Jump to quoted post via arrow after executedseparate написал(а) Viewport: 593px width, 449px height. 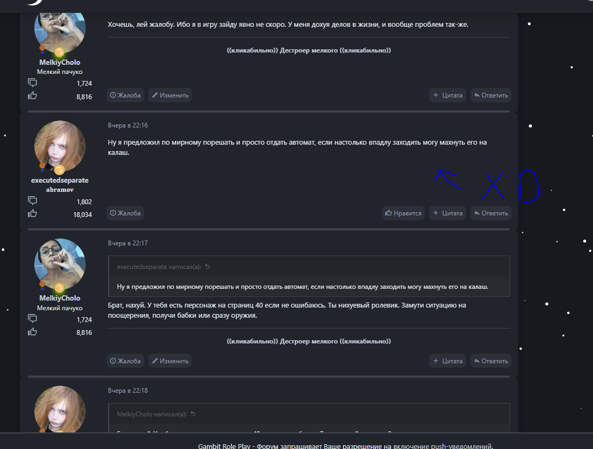tap(207, 267)
